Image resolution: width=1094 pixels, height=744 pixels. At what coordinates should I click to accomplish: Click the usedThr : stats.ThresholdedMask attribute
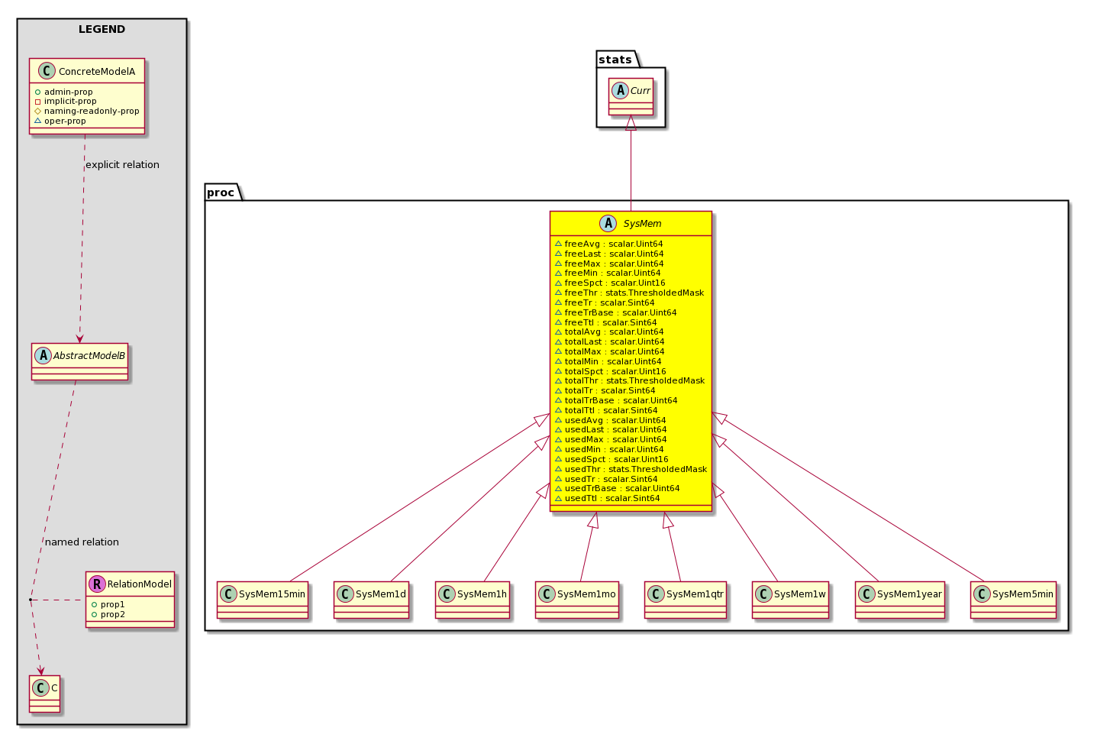(x=636, y=469)
